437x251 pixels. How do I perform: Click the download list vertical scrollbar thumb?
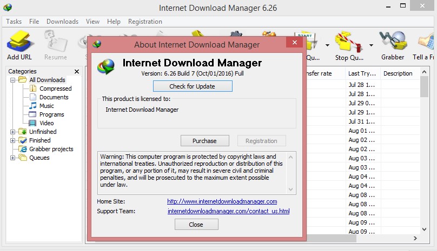click(x=424, y=87)
